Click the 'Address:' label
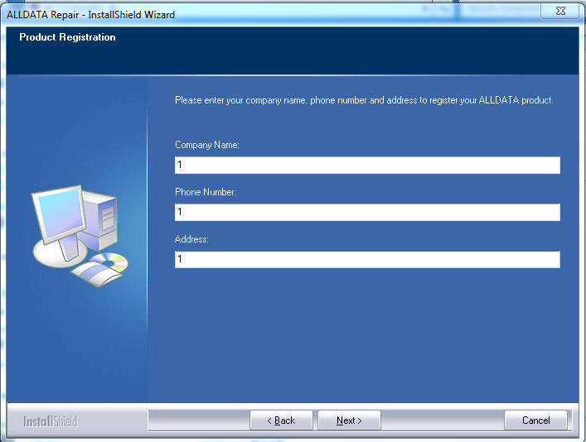Image resolution: width=586 pixels, height=442 pixels. coord(191,239)
